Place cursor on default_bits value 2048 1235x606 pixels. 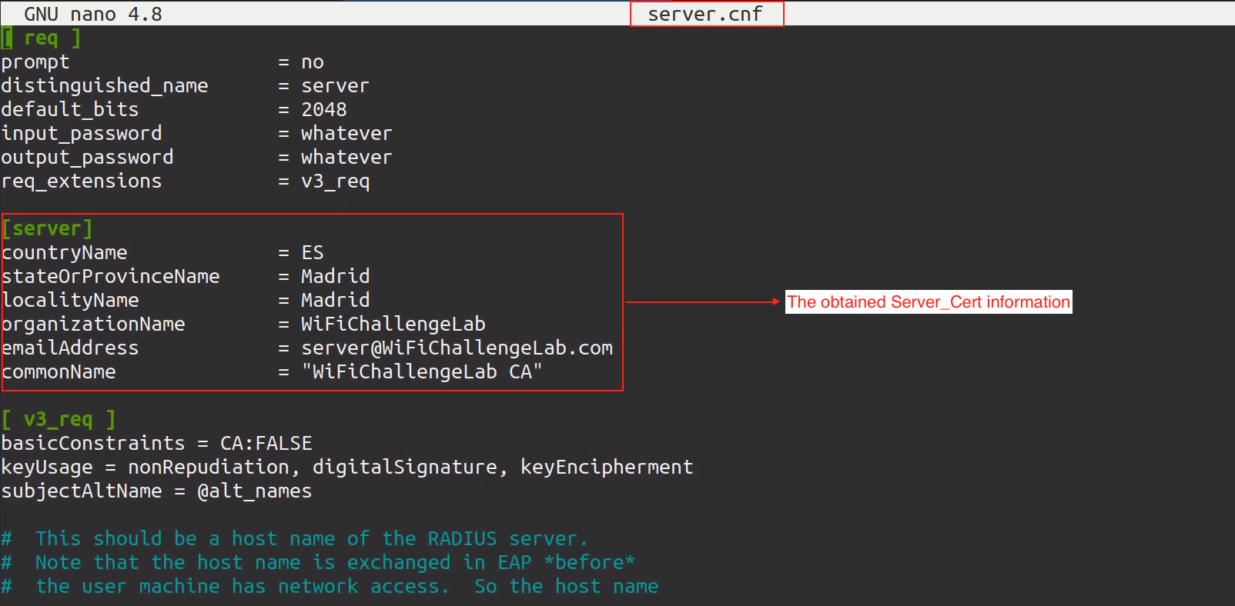323,110
